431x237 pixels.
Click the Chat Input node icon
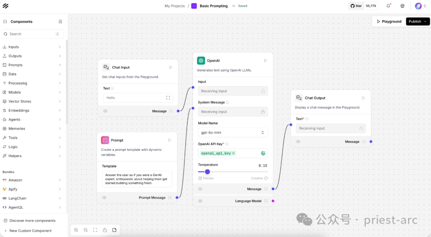point(106,67)
